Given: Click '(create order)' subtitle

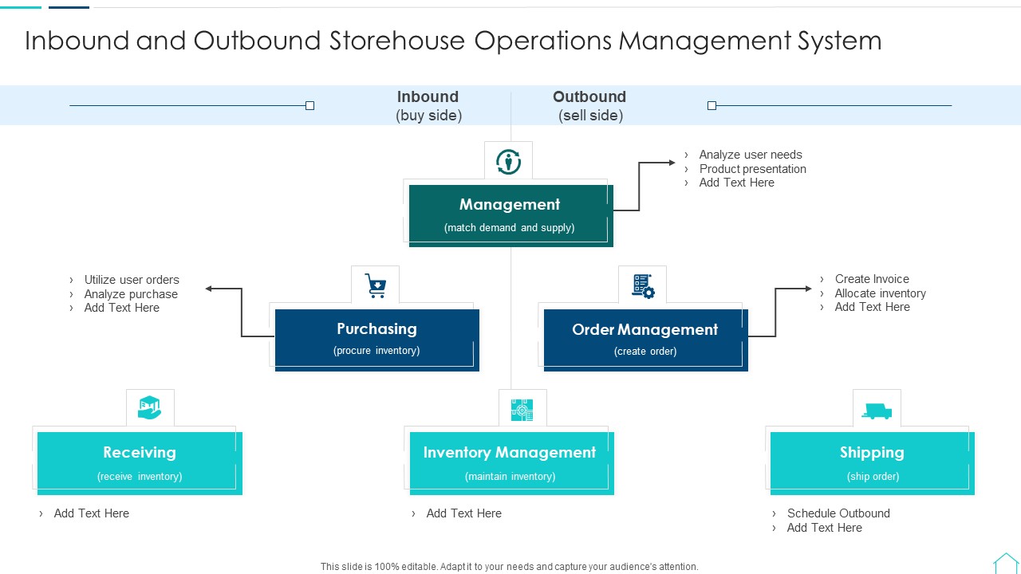Looking at the screenshot, I should click(x=645, y=352).
